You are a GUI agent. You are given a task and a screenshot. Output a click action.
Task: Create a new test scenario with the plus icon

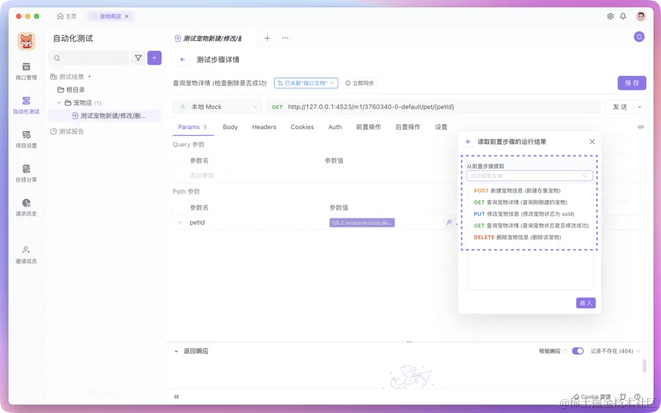(x=154, y=58)
